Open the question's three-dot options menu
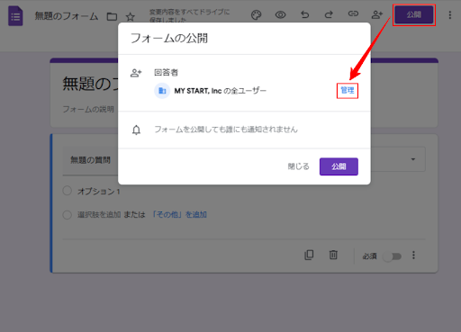This screenshot has width=461, height=332. tap(413, 255)
